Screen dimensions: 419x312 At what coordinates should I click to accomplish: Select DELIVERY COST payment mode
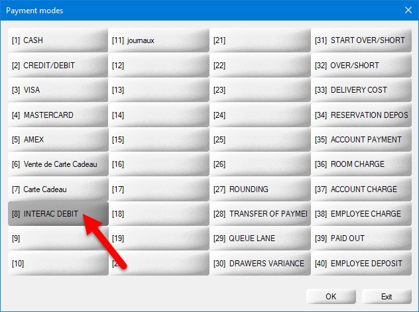point(361,90)
